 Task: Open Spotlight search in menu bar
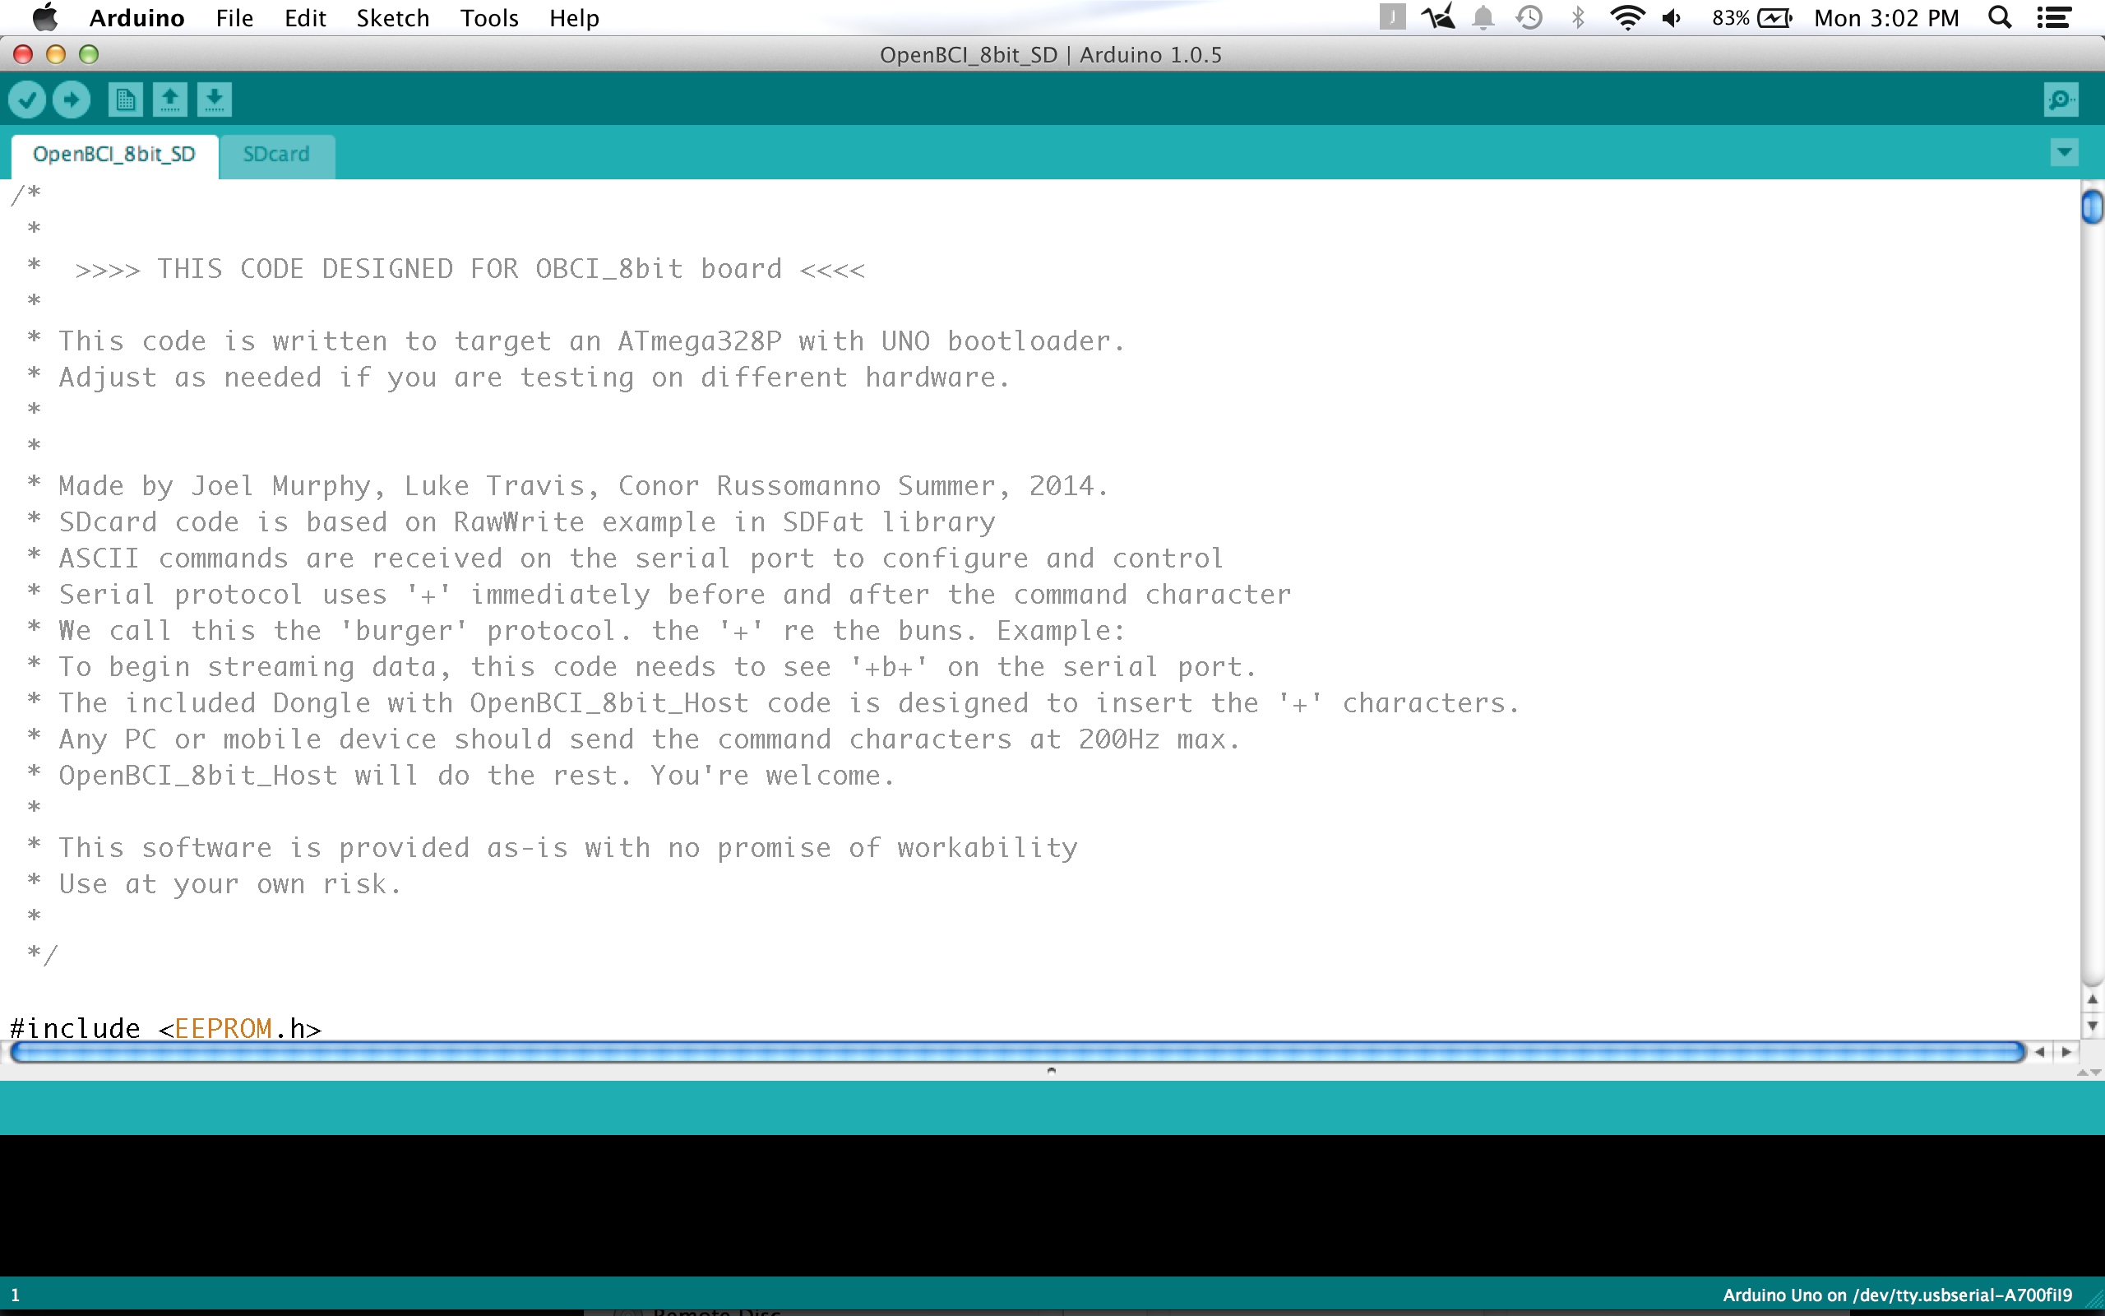(x=2000, y=18)
